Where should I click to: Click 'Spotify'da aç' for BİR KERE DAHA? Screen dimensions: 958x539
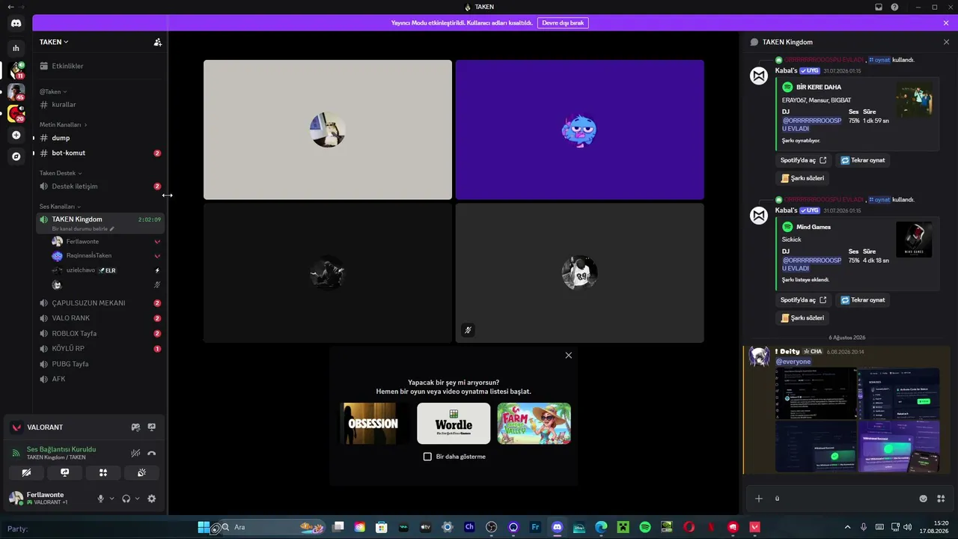[x=804, y=160]
